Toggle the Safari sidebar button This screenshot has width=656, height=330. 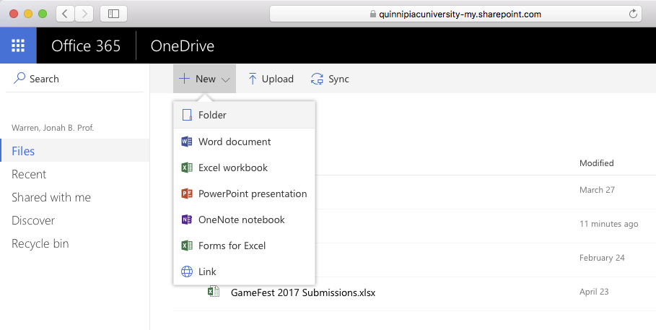(x=113, y=14)
